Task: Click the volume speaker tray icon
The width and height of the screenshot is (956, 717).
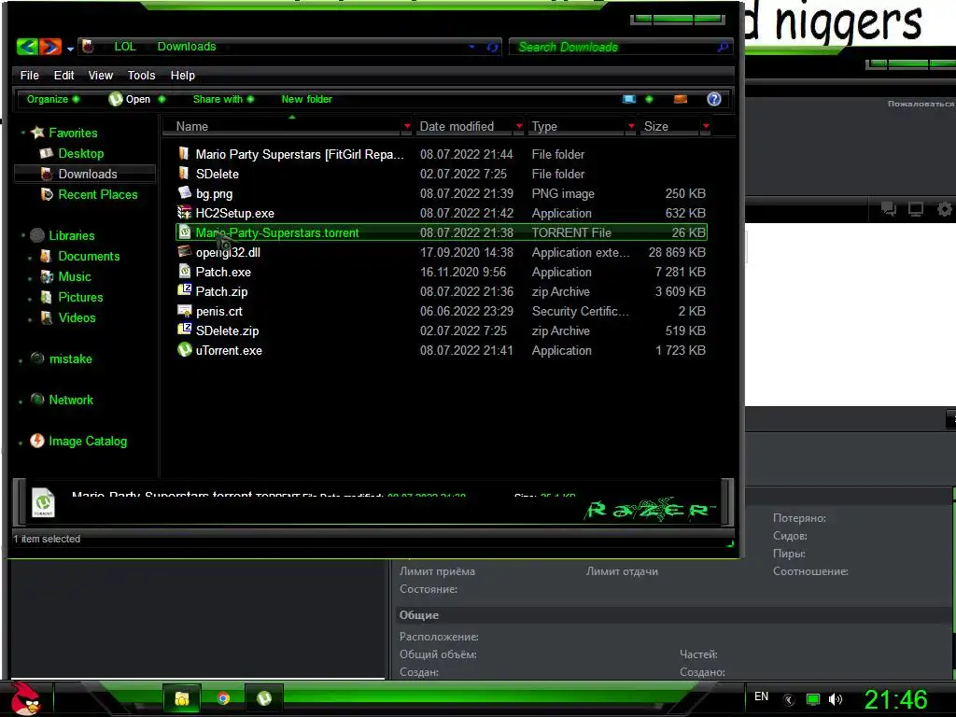Action: pyautogui.click(x=836, y=699)
